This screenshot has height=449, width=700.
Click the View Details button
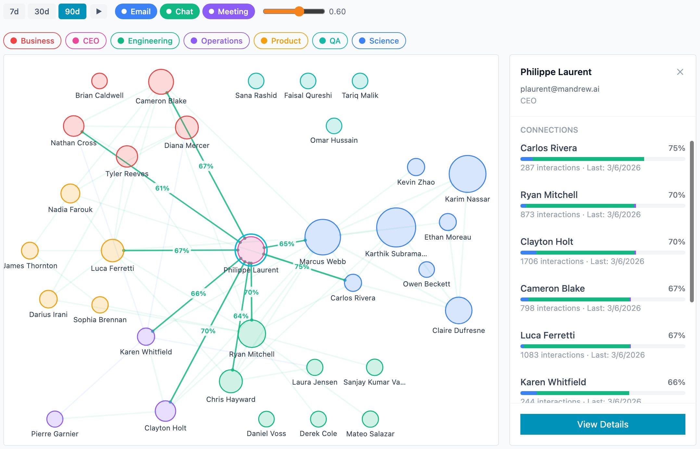[x=602, y=424]
